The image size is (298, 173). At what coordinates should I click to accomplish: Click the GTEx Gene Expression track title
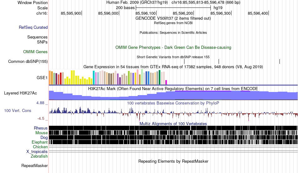173,67
